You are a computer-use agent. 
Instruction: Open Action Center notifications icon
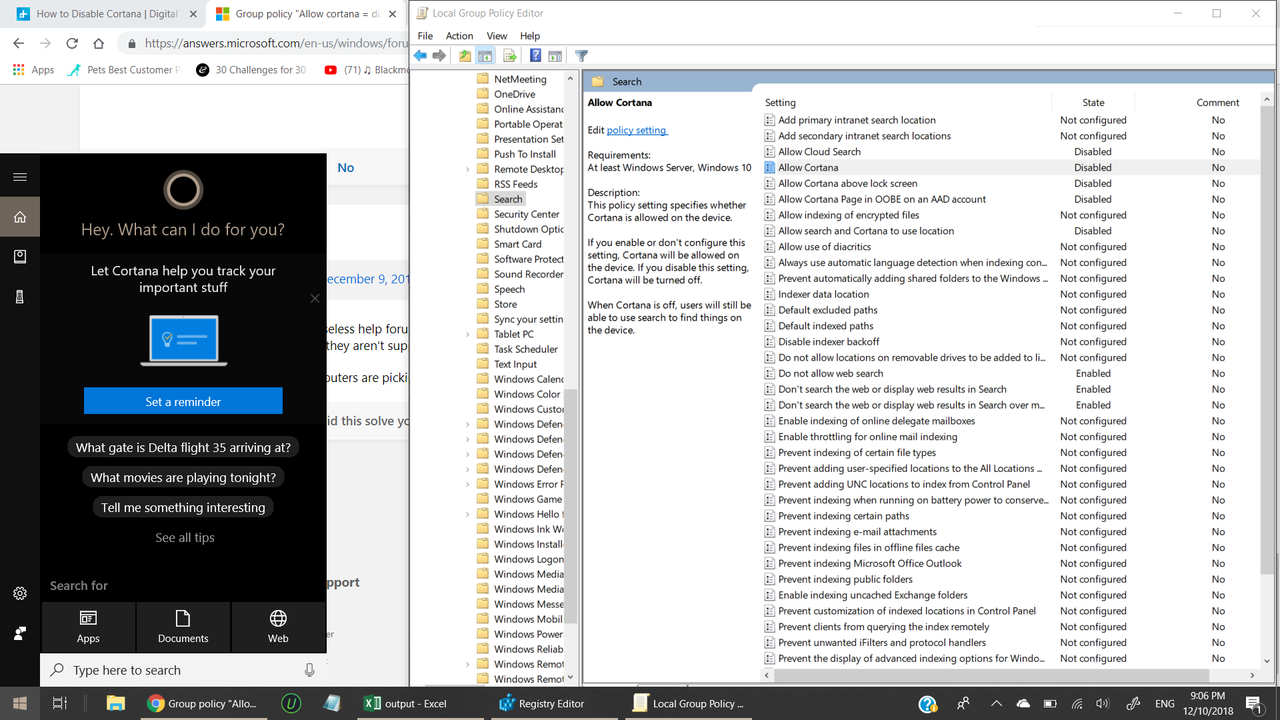(x=1253, y=703)
